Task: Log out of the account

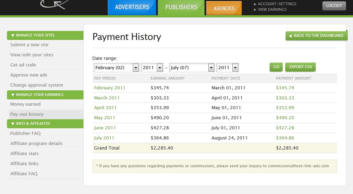Action: tap(334, 6)
